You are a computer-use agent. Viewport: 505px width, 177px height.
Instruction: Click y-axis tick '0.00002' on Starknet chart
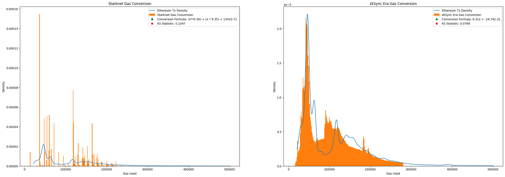tap(12, 147)
